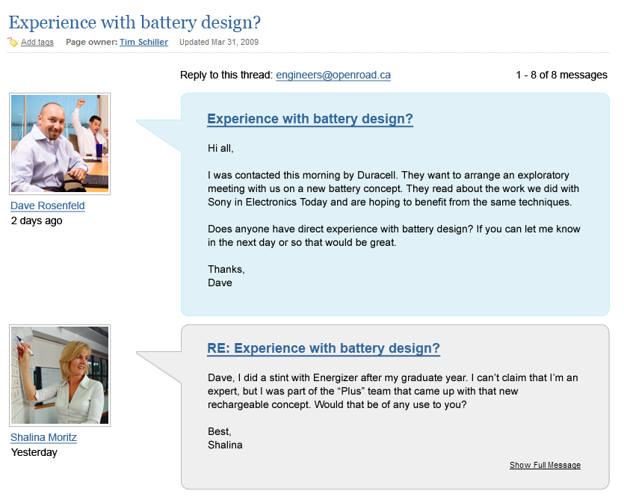
Task: Open Dave Rosenfeld's profile photo
Action: (x=60, y=143)
